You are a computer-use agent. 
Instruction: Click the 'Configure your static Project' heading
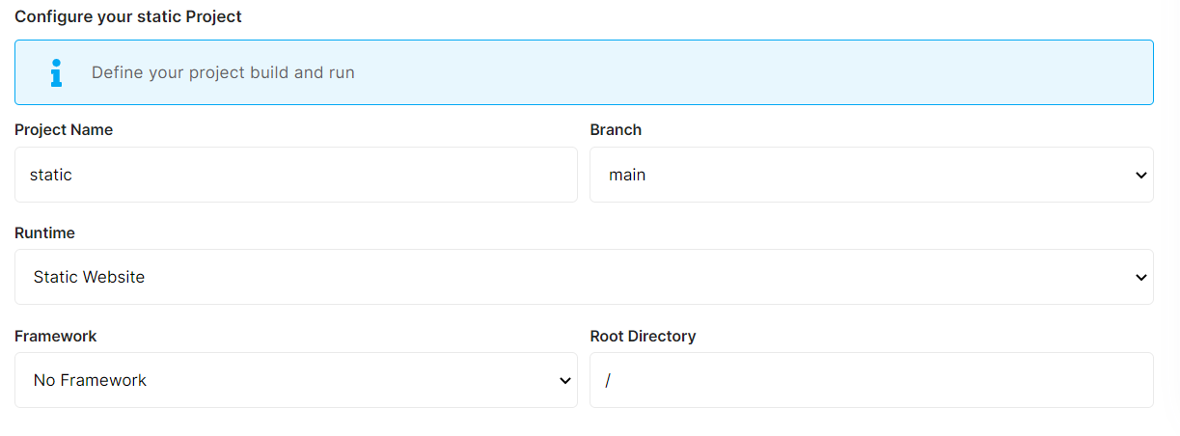tap(128, 16)
